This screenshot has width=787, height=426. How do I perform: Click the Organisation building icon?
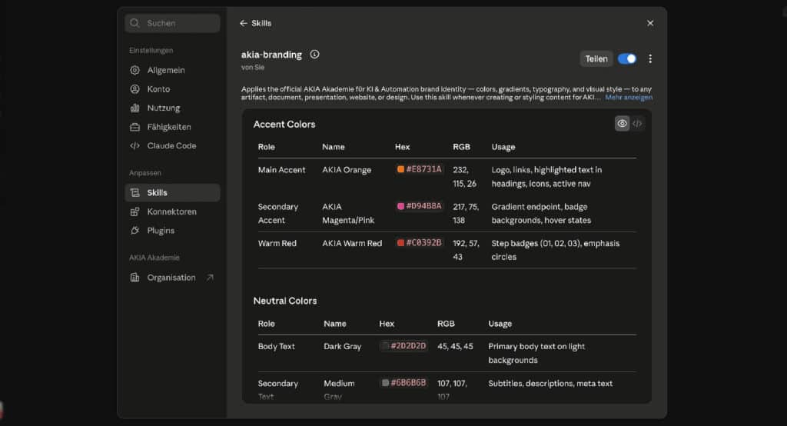pyautogui.click(x=134, y=278)
